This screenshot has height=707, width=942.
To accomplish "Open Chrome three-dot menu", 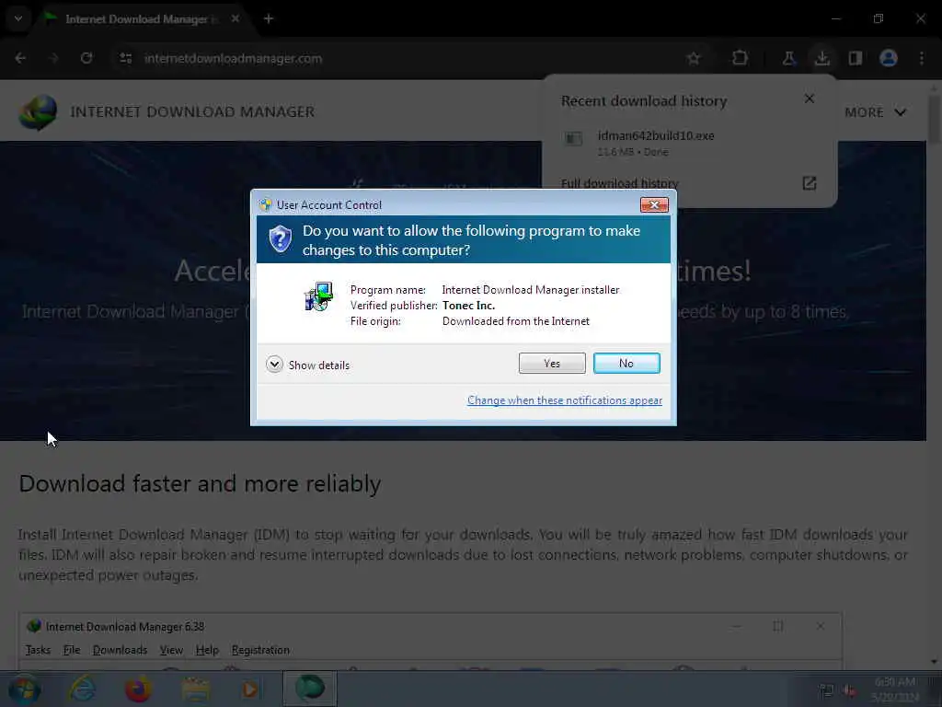I will point(922,58).
